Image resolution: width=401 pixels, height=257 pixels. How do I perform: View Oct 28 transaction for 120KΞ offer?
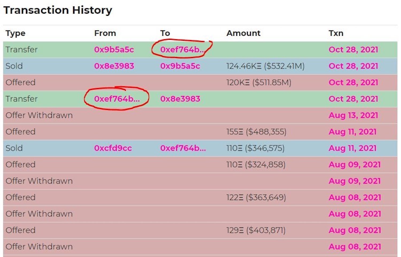pos(353,82)
